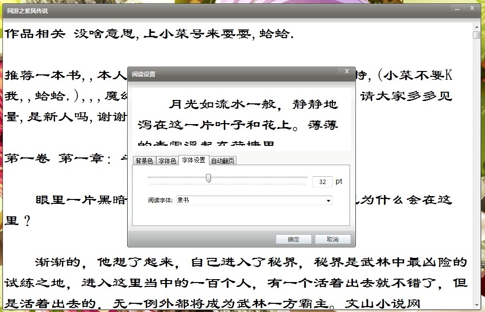Cancel the dialog using 取消 button
This screenshot has height=312, width=485.
[333, 239]
